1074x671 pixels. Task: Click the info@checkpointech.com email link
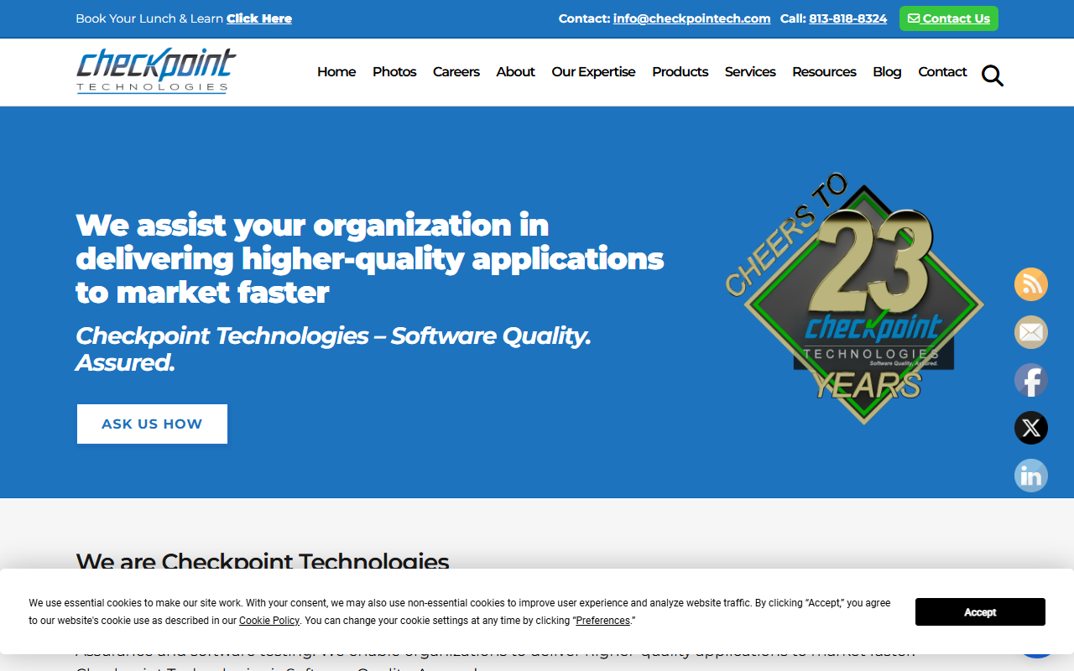691,18
